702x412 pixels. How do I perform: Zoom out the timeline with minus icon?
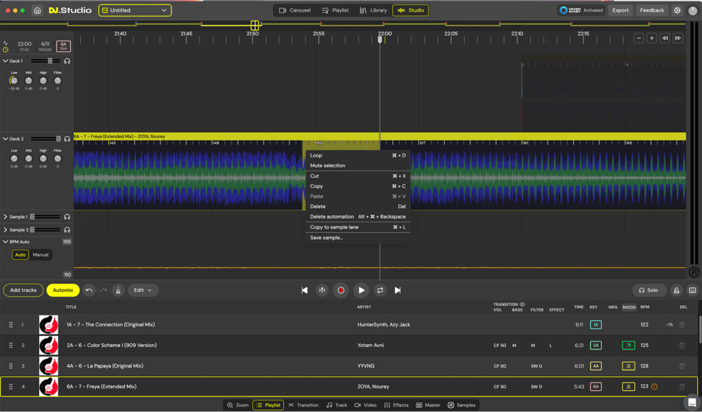[639, 38]
